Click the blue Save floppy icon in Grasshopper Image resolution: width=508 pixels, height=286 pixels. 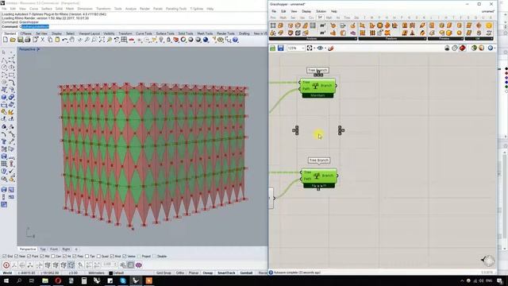pyautogui.click(x=280, y=48)
